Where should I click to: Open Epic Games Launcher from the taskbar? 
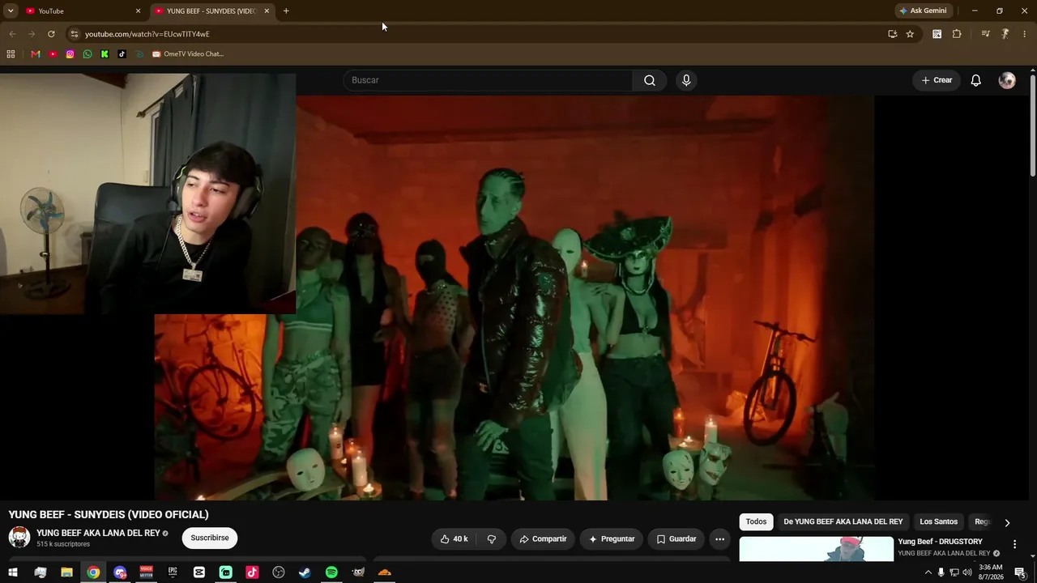click(x=173, y=572)
